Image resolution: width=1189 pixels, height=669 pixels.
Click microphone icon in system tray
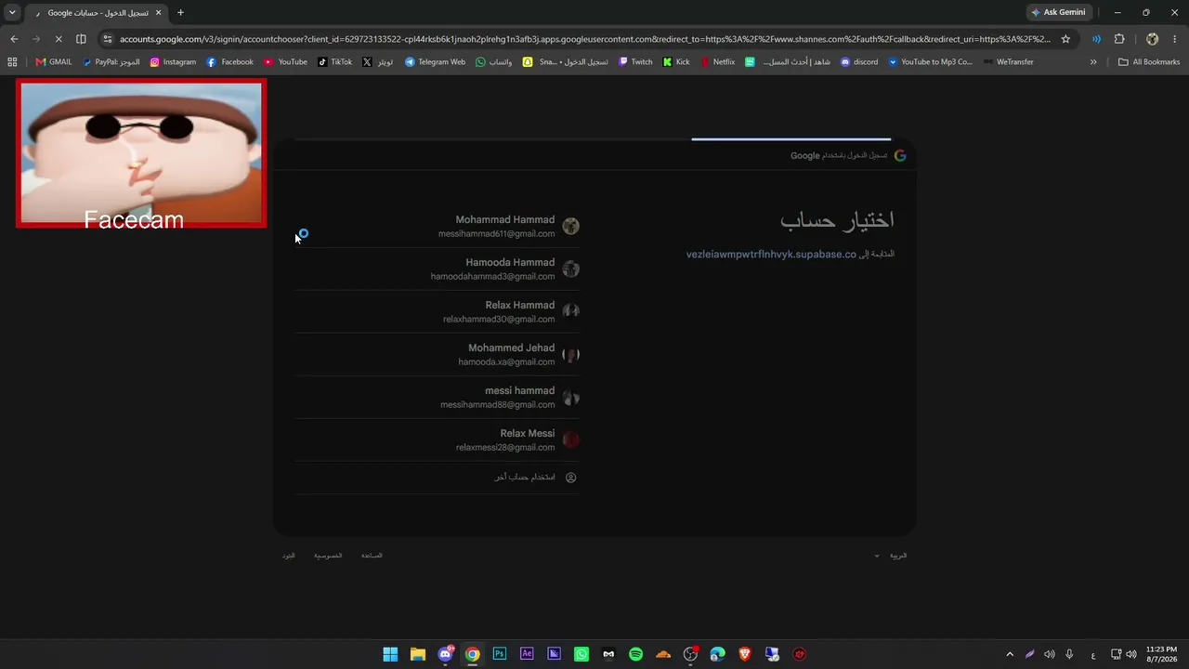point(1069,654)
